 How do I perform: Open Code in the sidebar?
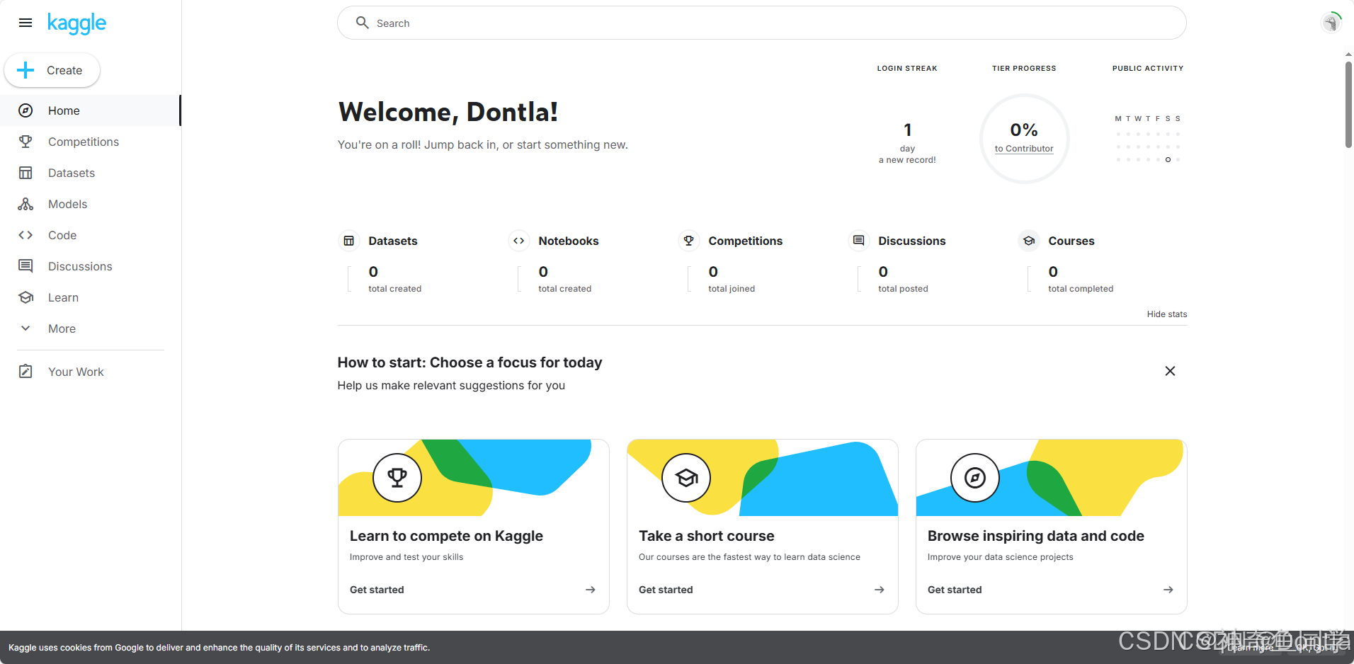point(90,235)
